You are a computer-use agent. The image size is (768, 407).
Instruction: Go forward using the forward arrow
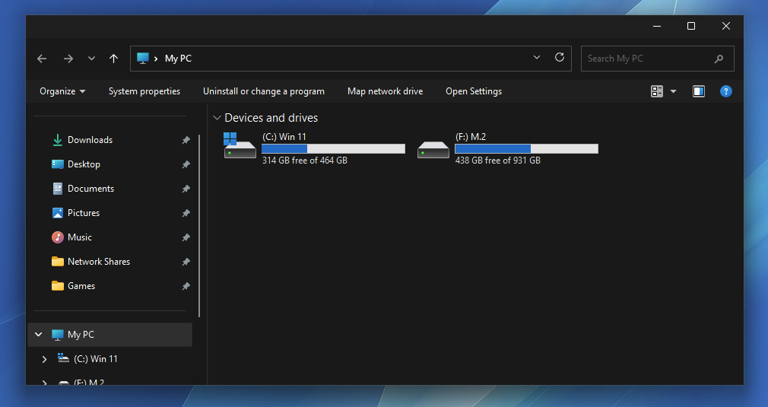(68, 59)
